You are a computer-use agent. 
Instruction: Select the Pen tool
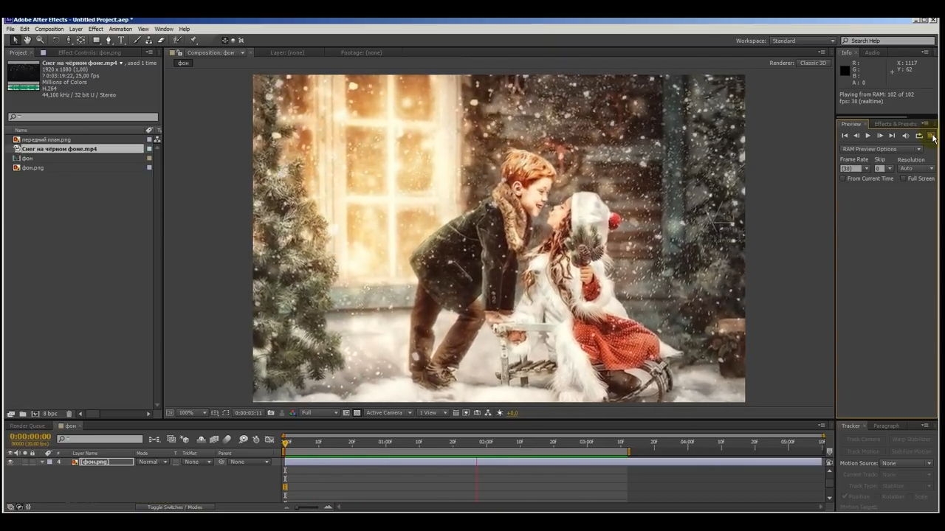[x=109, y=41]
